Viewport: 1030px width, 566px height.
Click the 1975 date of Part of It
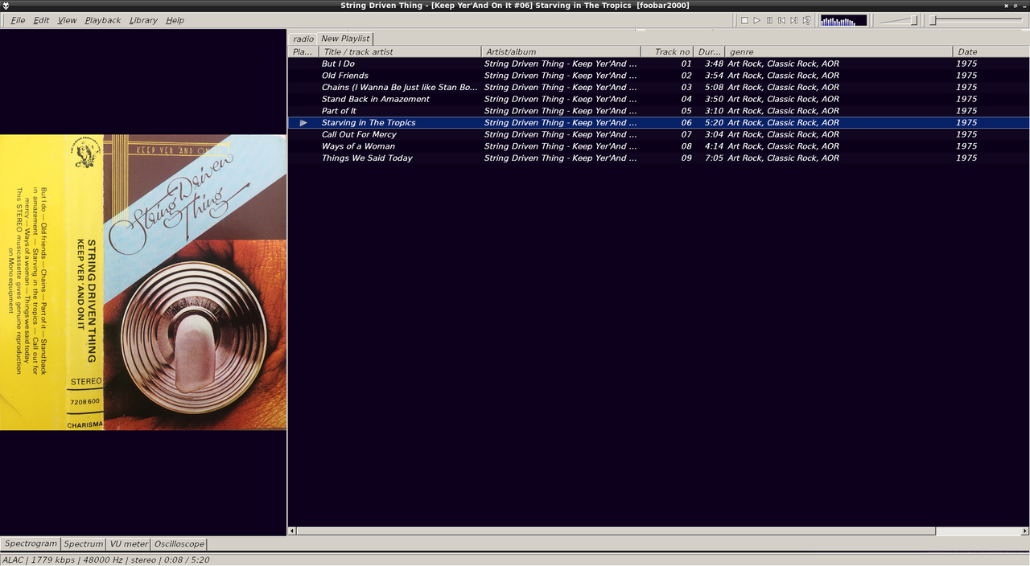pos(966,111)
